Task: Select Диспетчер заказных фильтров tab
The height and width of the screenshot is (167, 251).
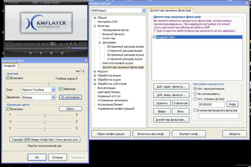Action: pyautogui.click(x=171, y=10)
